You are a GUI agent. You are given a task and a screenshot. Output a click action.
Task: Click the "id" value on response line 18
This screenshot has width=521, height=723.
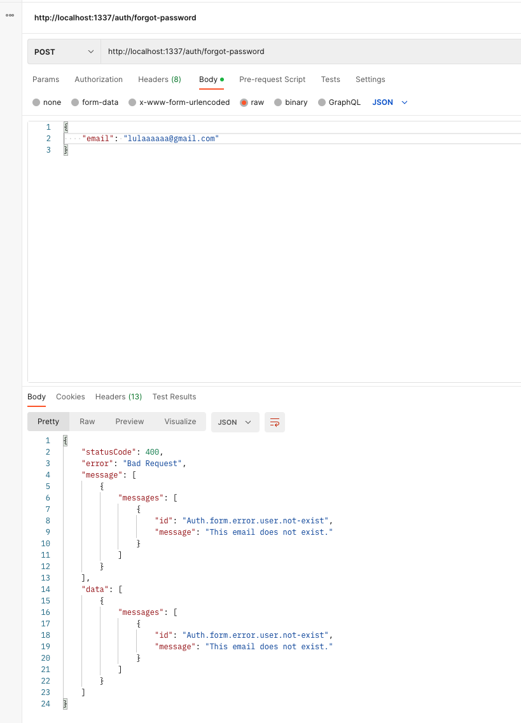pos(256,635)
